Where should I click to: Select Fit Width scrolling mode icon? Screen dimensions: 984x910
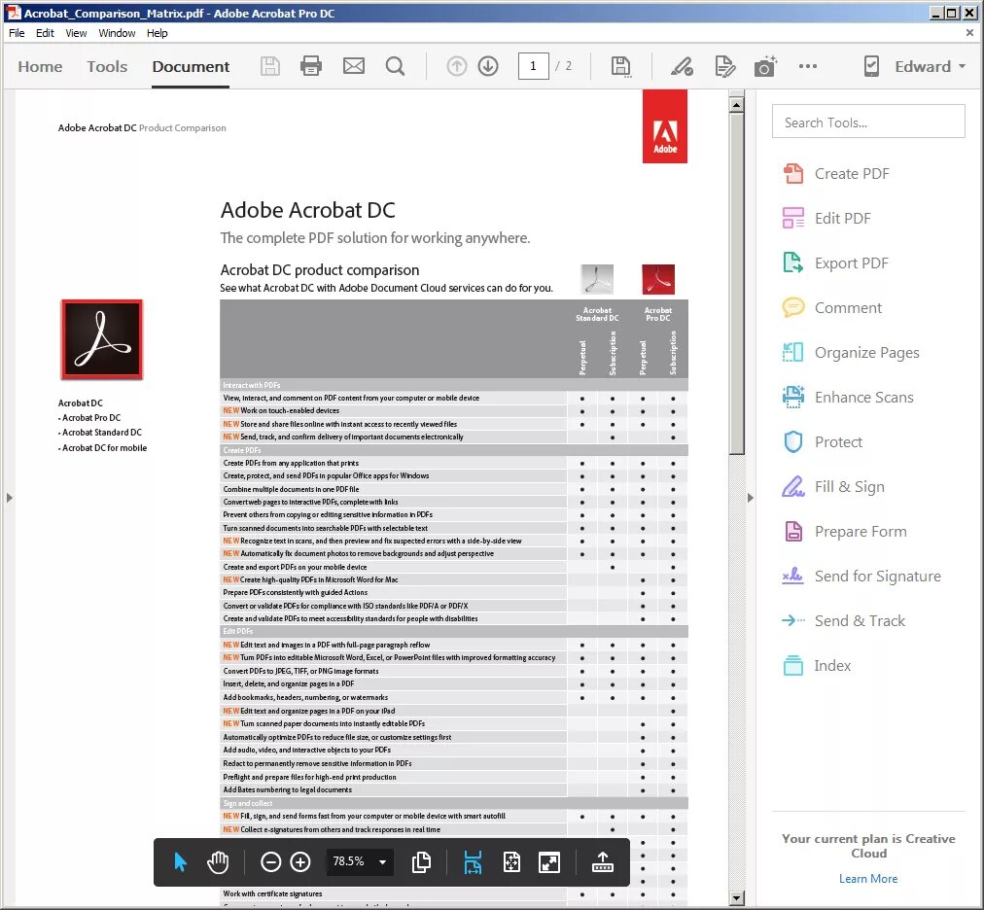pyautogui.click(x=473, y=862)
